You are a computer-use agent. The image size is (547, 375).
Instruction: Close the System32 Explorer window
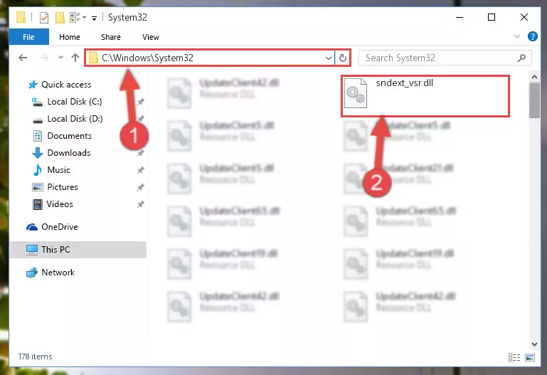[x=524, y=17]
